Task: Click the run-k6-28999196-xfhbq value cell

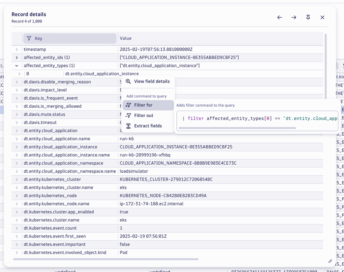Action: click(145, 155)
